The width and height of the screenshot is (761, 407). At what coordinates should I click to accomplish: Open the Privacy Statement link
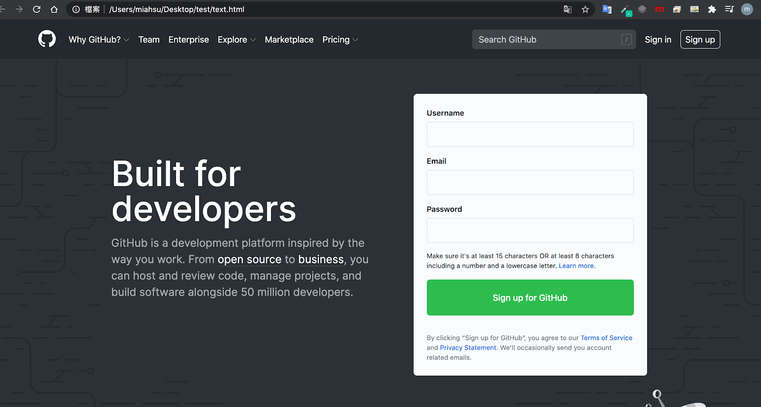click(468, 348)
